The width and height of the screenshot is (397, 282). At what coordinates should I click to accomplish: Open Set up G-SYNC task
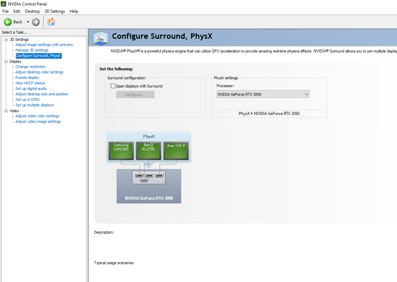click(27, 99)
